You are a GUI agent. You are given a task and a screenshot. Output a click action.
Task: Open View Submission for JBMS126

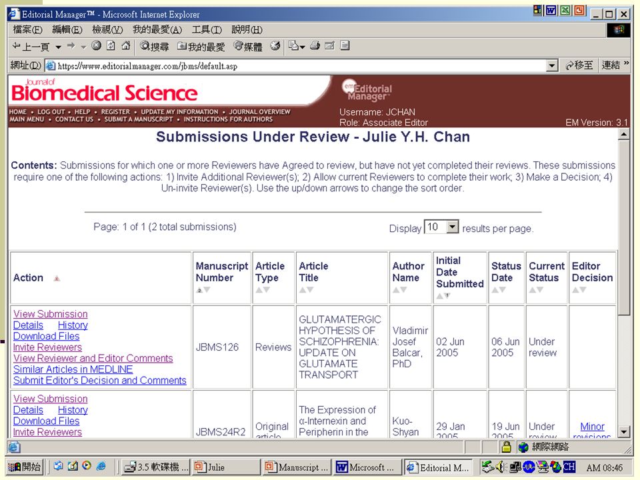click(50, 314)
